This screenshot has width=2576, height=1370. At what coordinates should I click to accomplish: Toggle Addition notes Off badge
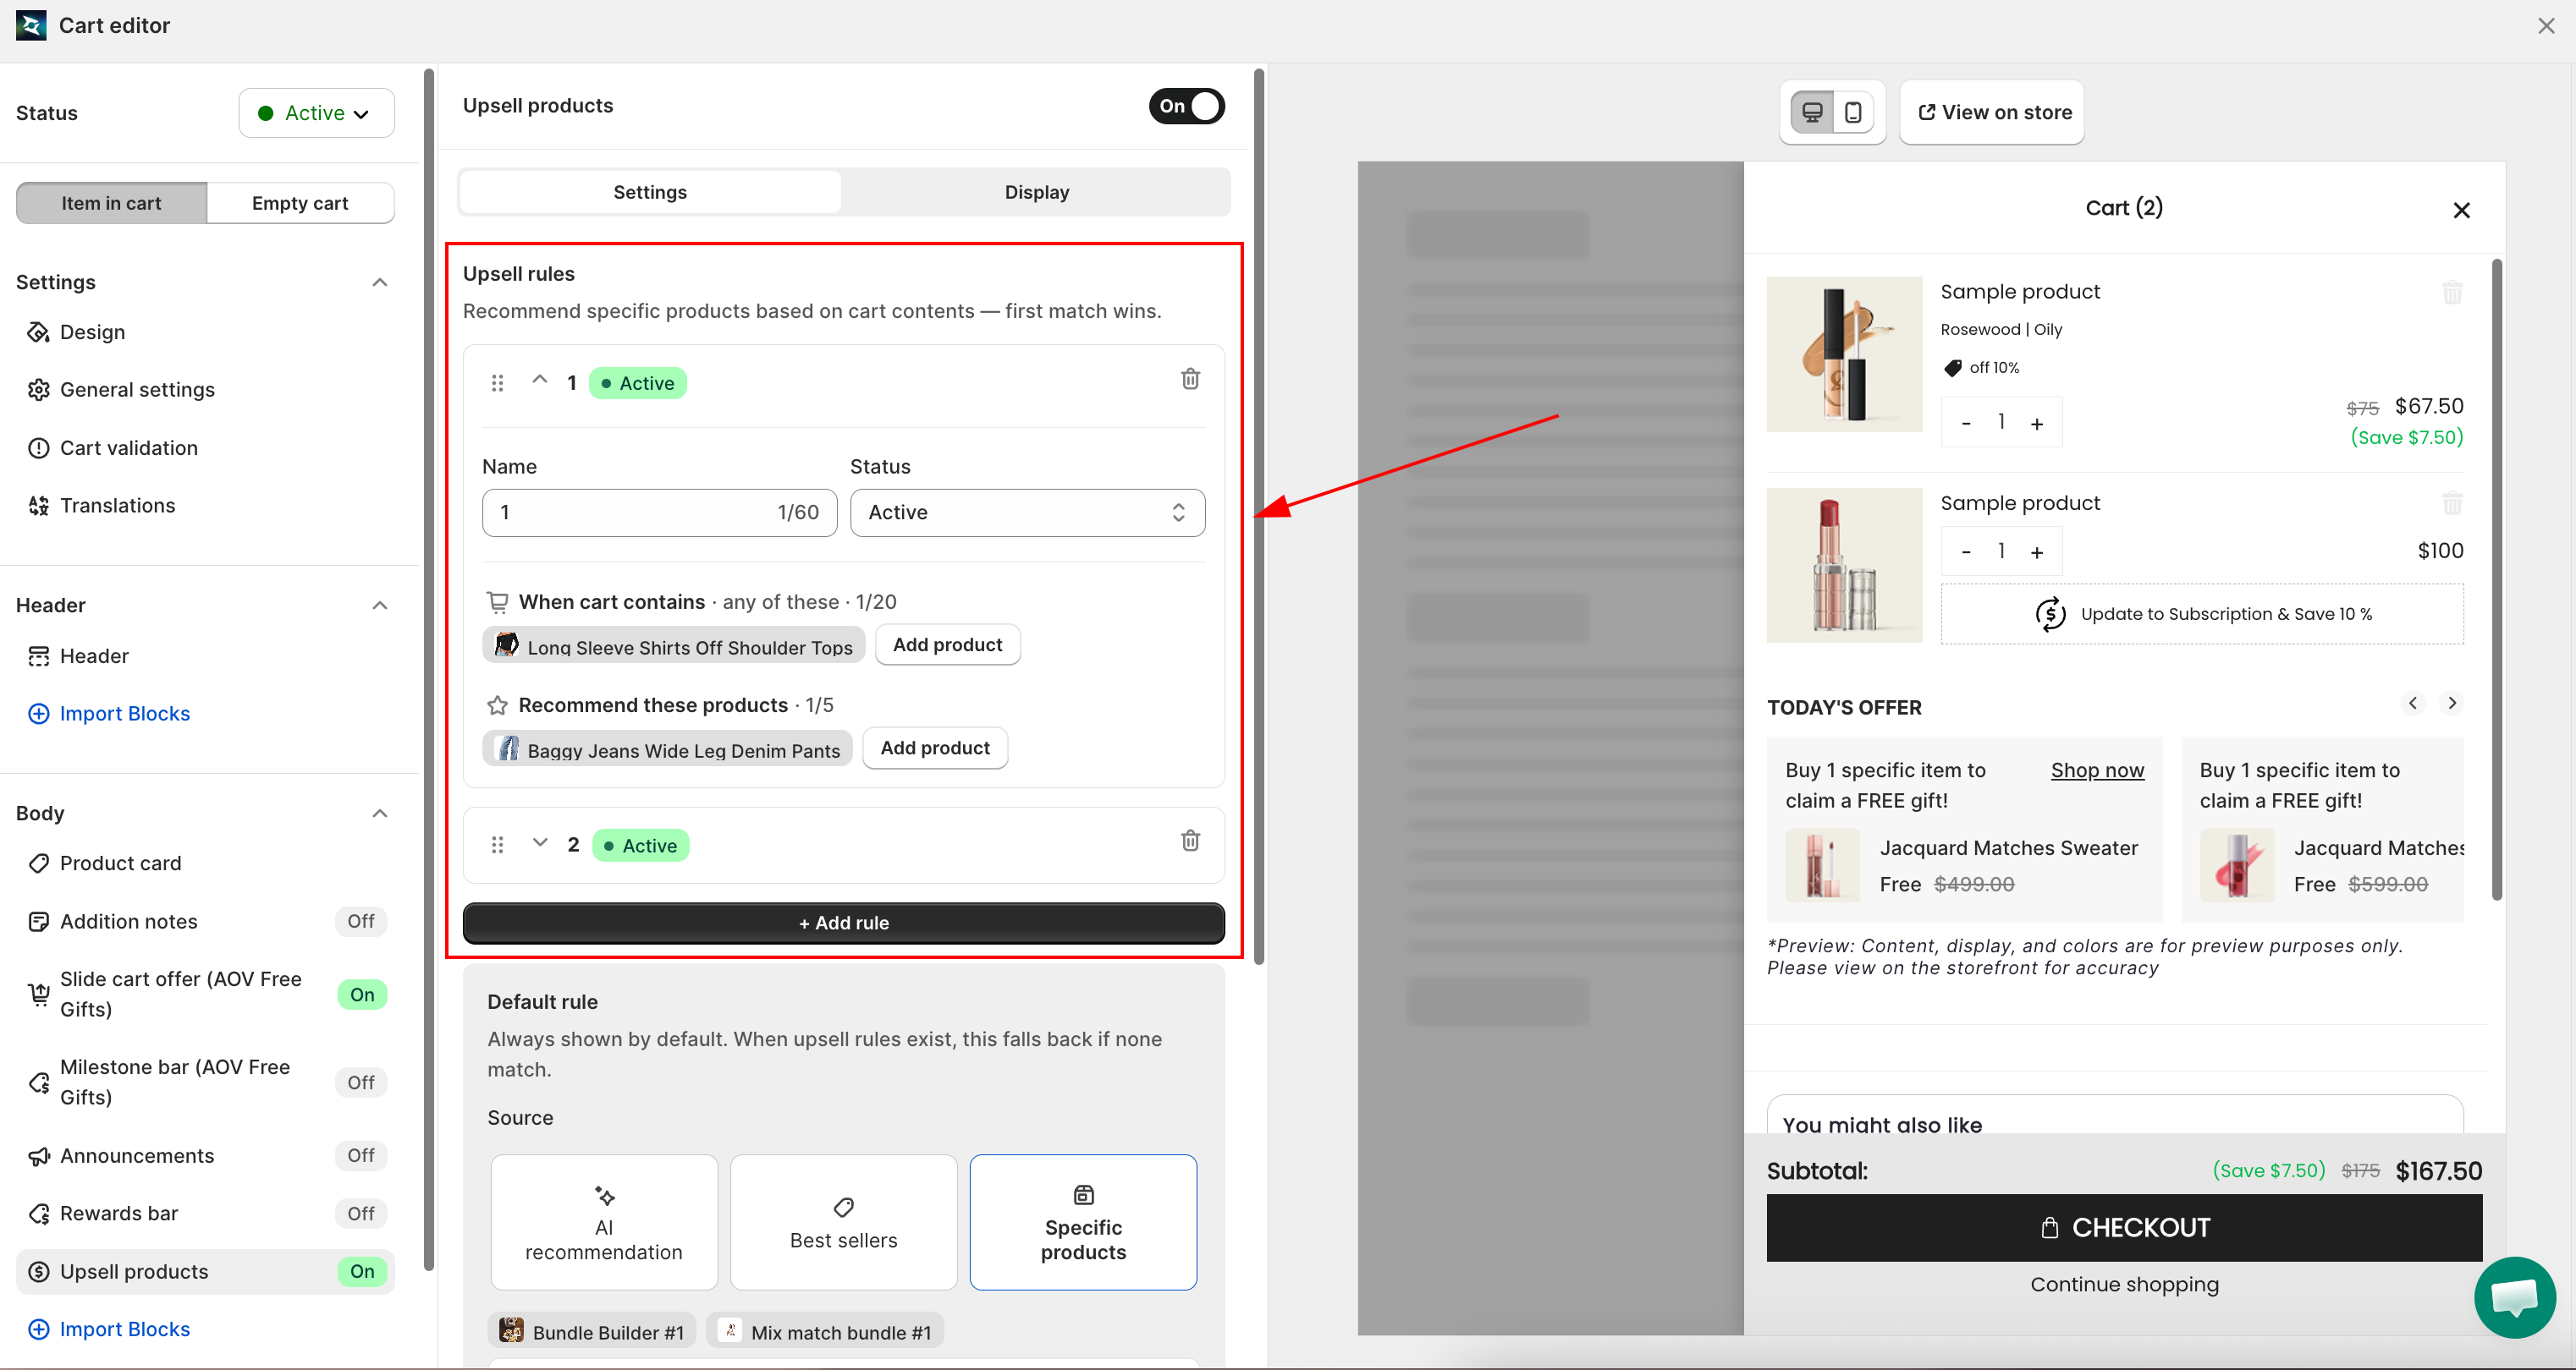coord(361,921)
